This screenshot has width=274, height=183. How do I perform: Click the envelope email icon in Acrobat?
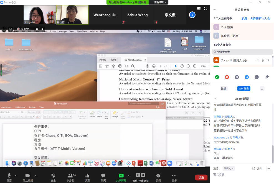click(126, 66)
